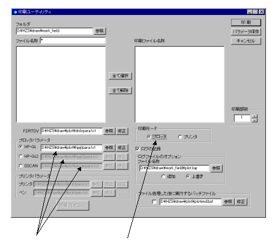Click 参照 next to the フォルダ field
Screen dimensions: 275x246
(x=100, y=31)
